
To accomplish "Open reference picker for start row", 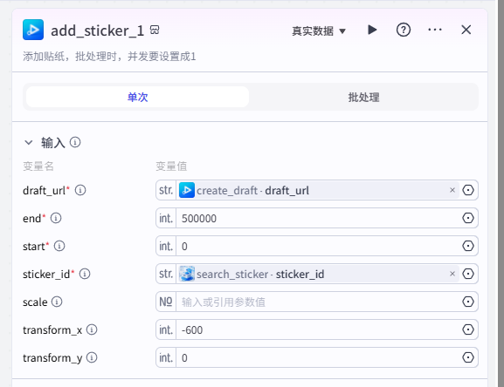I will pyautogui.click(x=468, y=246).
